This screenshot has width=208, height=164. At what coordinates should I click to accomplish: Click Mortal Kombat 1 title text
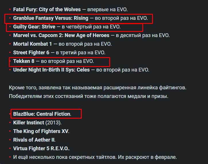pyautogui.click(x=32, y=44)
